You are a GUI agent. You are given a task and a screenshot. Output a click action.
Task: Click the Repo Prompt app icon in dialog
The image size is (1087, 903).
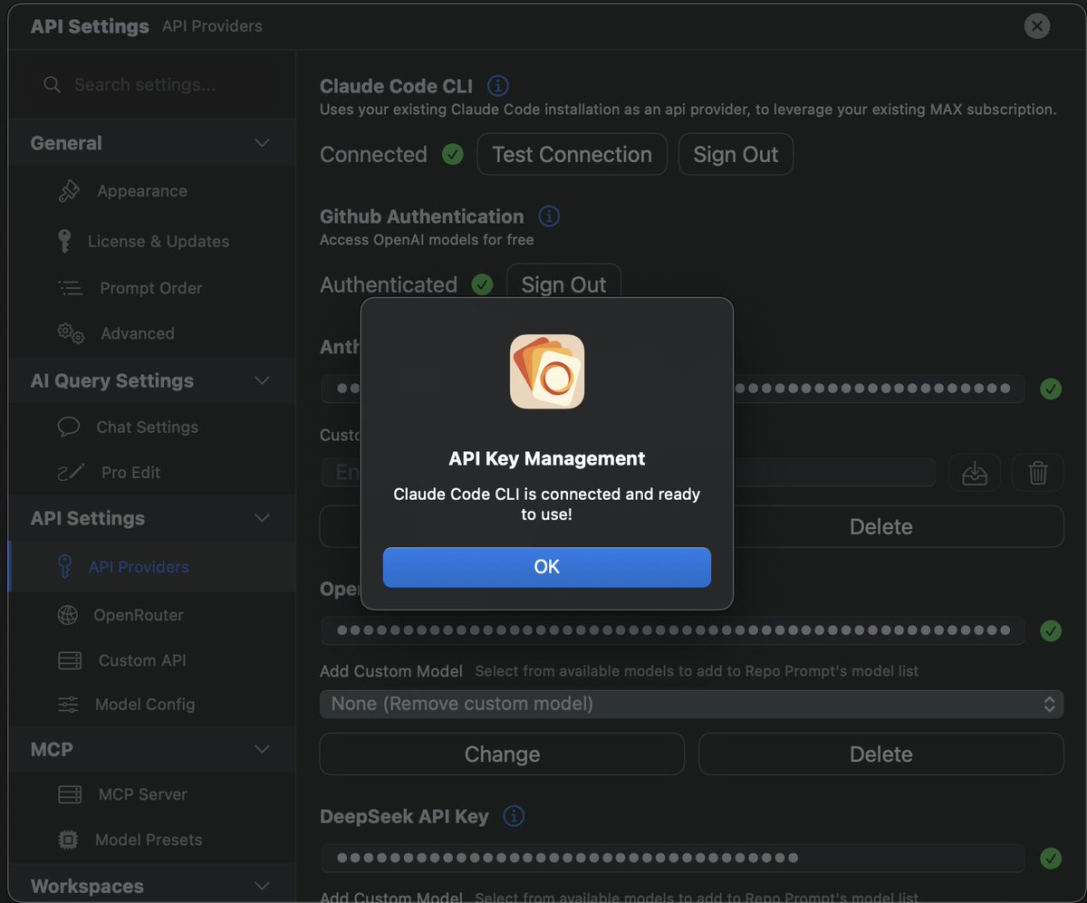(x=547, y=371)
